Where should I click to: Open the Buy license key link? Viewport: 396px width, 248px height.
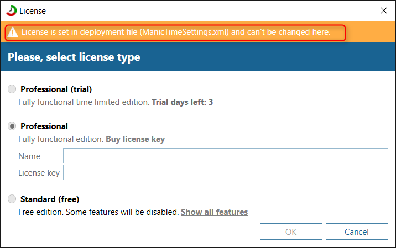point(135,139)
